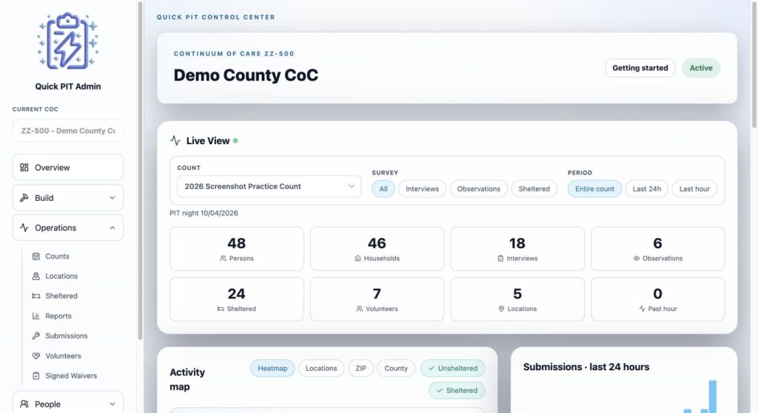This screenshot has height=413, width=758.
Task: Click the Volunteers heart icon in the sidebar
Action: click(36, 355)
